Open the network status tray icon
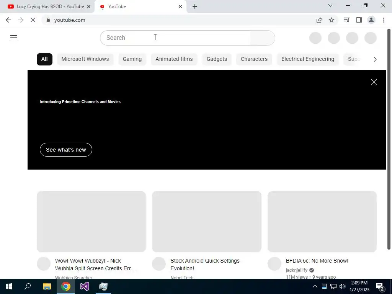 (x=333, y=286)
